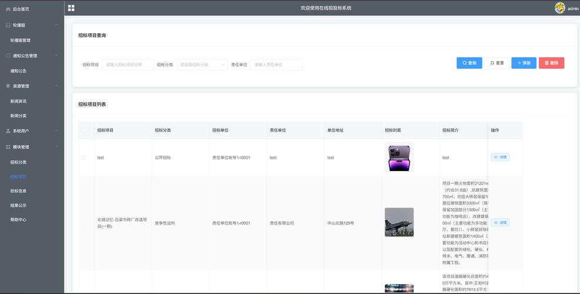The height and width of the screenshot is (294, 580).
Task: Click the pin icon beside 资源管理
Action: [8, 86]
